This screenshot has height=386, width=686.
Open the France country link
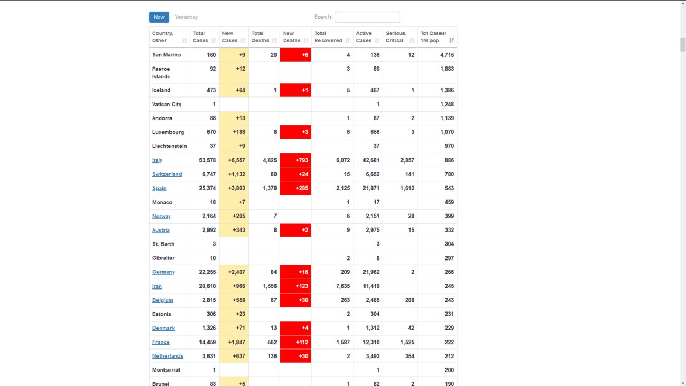[x=161, y=342]
